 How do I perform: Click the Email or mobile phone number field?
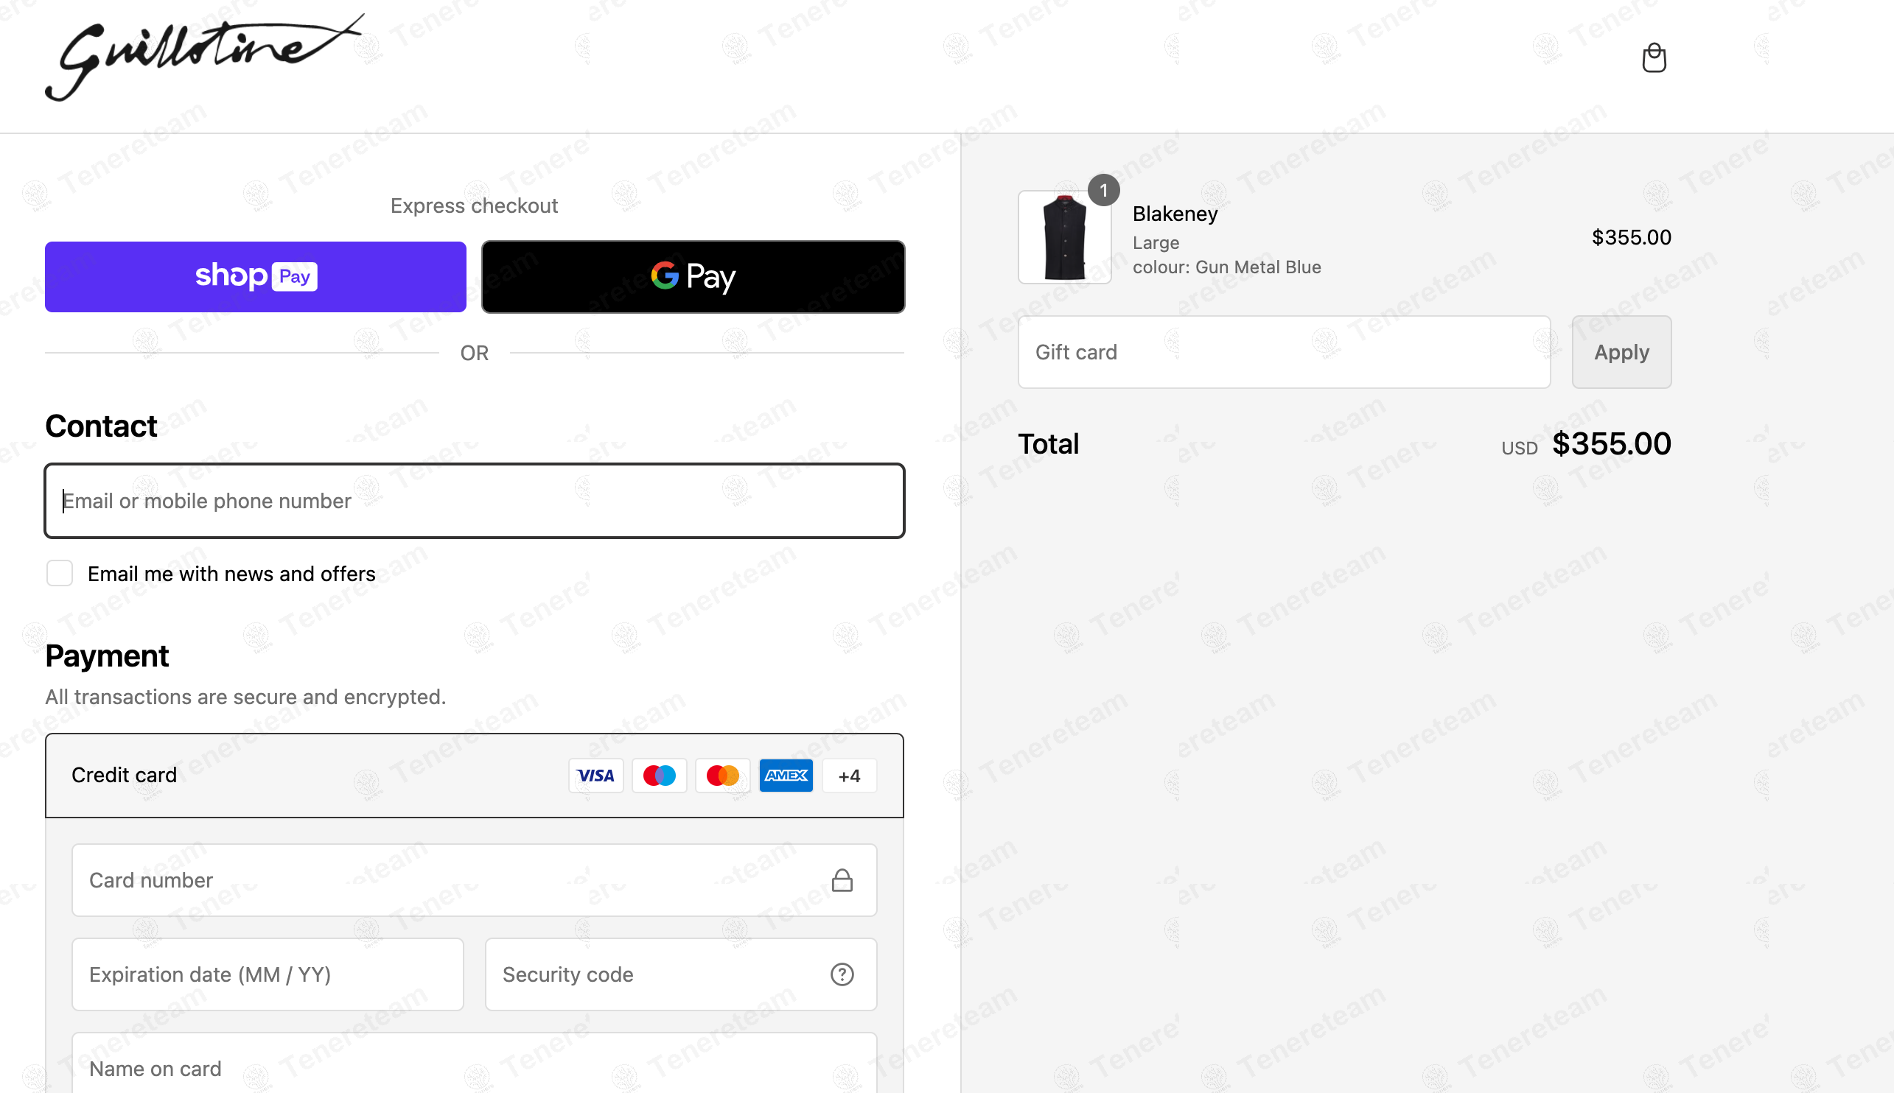click(474, 501)
